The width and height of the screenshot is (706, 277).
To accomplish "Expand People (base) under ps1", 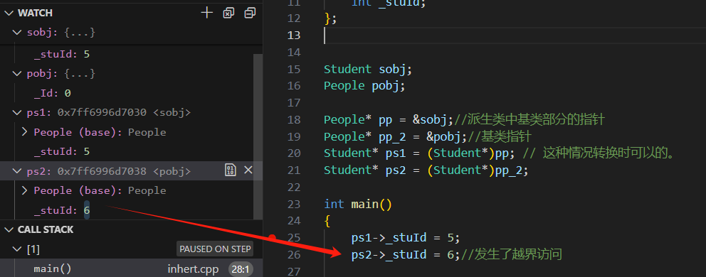I will click(x=25, y=132).
